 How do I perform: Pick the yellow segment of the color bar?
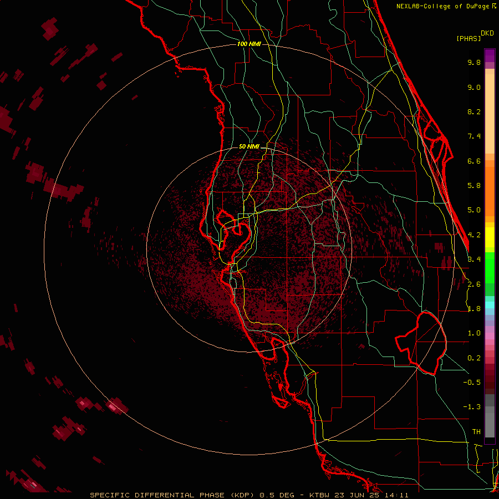(490, 237)
